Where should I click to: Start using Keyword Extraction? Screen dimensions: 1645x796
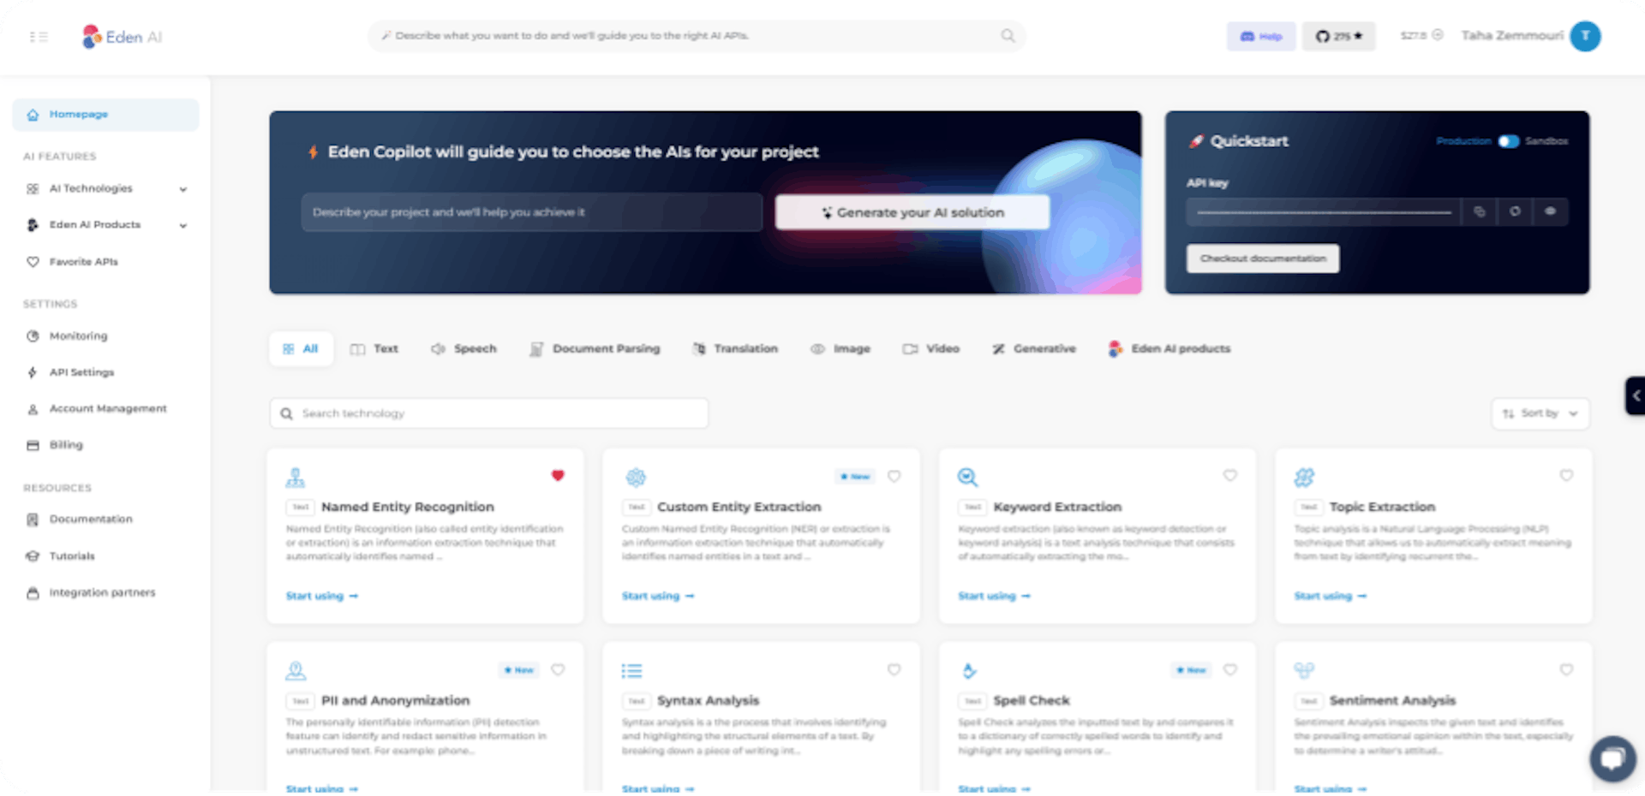tap(994, 597)
